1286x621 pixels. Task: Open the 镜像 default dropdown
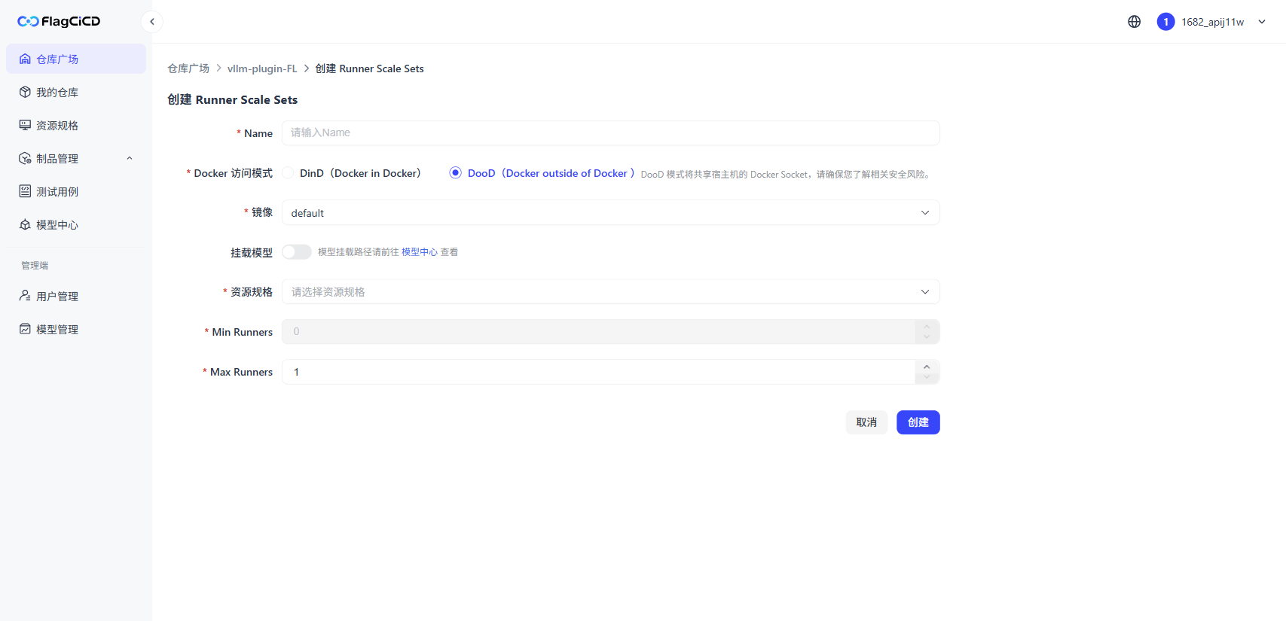611,212
